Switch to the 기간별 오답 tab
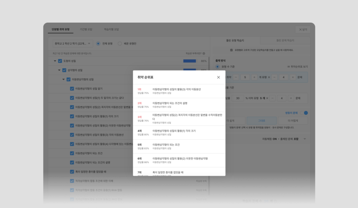This screenshot has width=358, height=208. pos(86,29)
